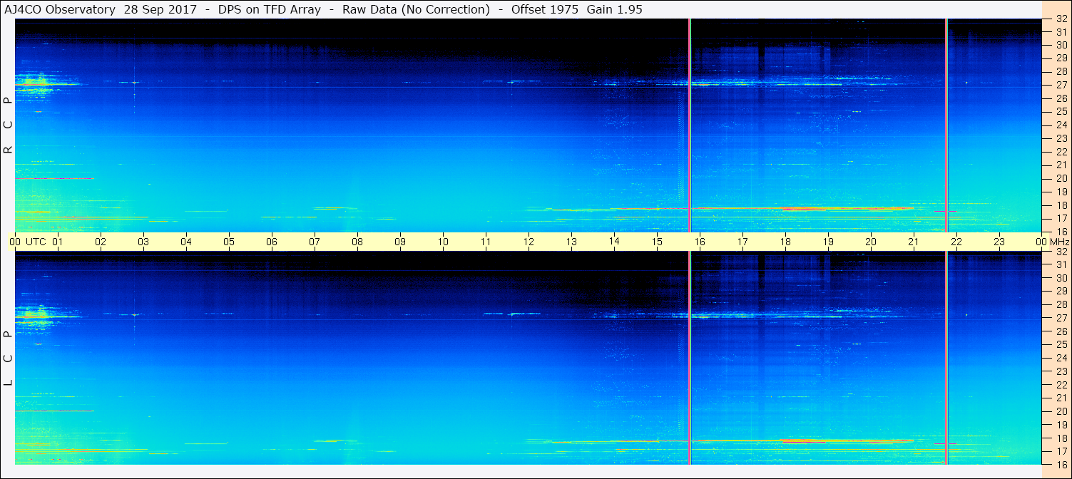Click hour "16" on the time axis
This screenshot has width=1072, height=479.
point(700,242)
